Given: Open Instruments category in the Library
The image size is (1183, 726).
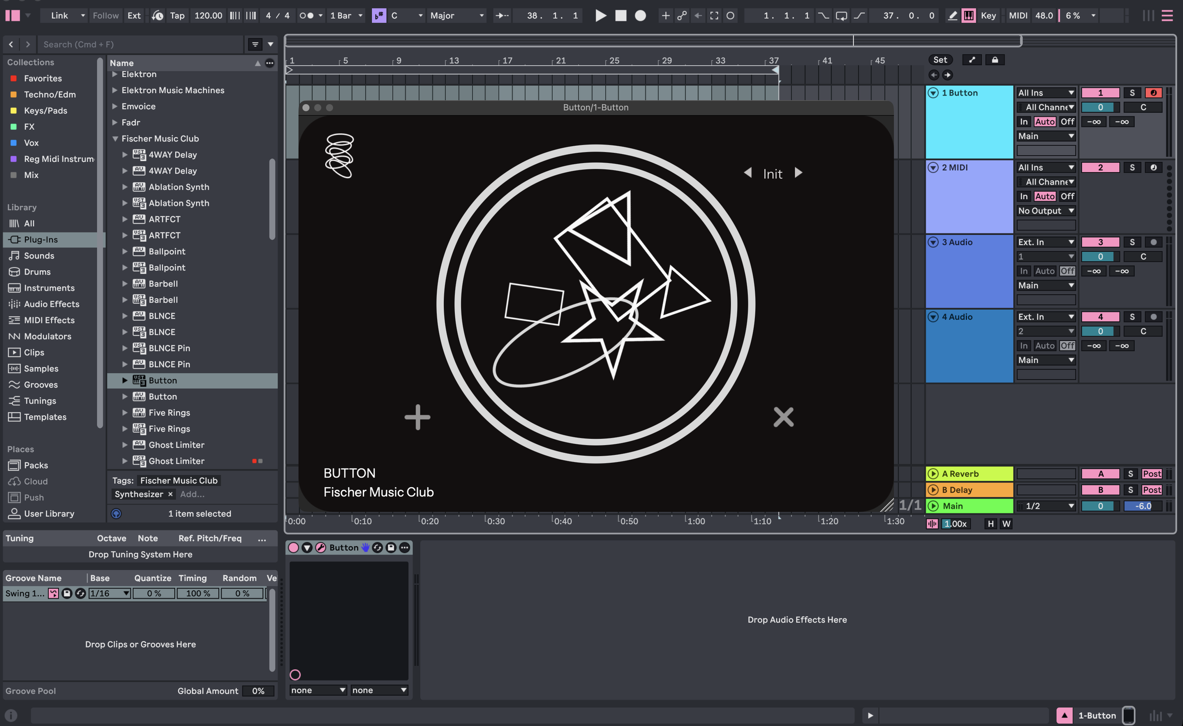Looking at the screenshot, I should (49, 288).
